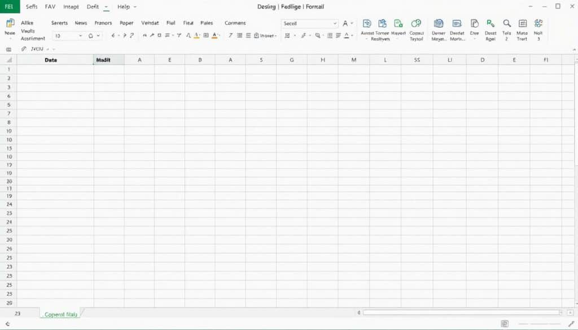Click the view icon in the status bar
The image size is (578, 330).
click(505, 324)
